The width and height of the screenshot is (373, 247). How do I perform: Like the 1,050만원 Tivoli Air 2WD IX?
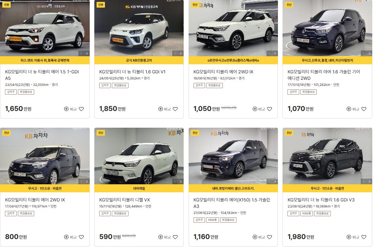pos(270,109)
